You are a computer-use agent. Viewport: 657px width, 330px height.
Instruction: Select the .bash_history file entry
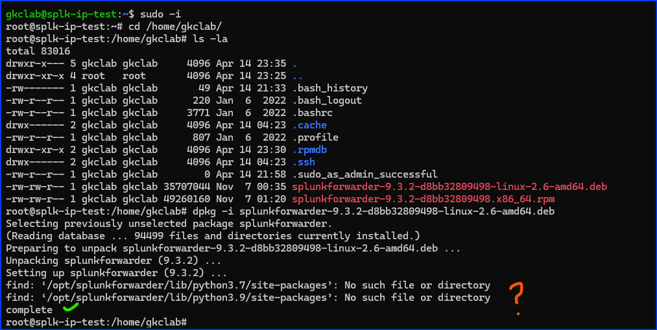pyautogui.click(x=329, y=88)
